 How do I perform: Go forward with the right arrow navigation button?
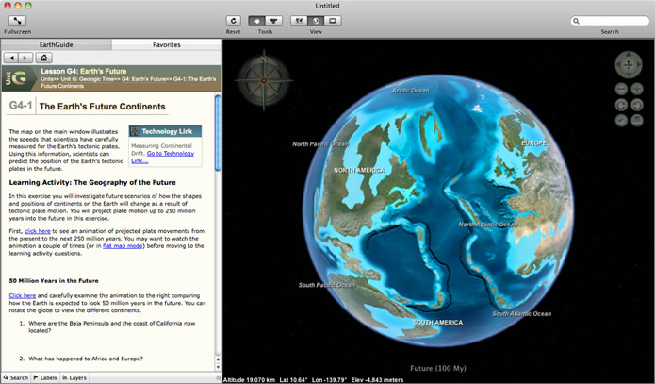(x=25, y=58)
